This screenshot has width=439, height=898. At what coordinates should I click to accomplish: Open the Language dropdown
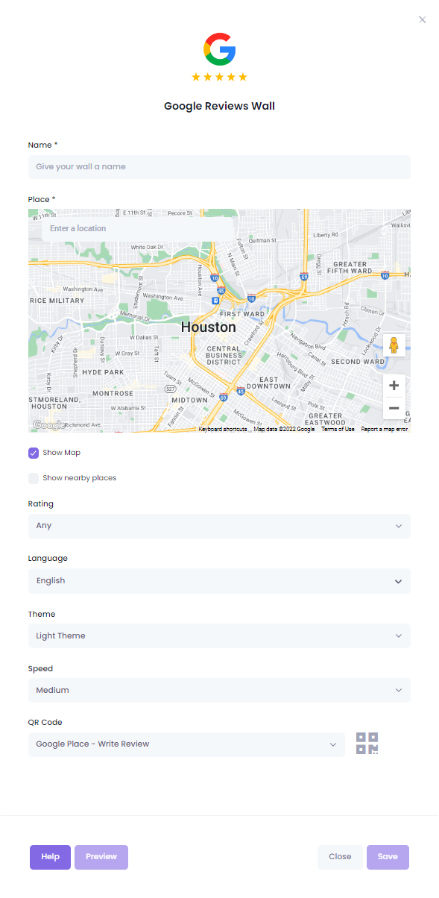[x=219, y=581]
